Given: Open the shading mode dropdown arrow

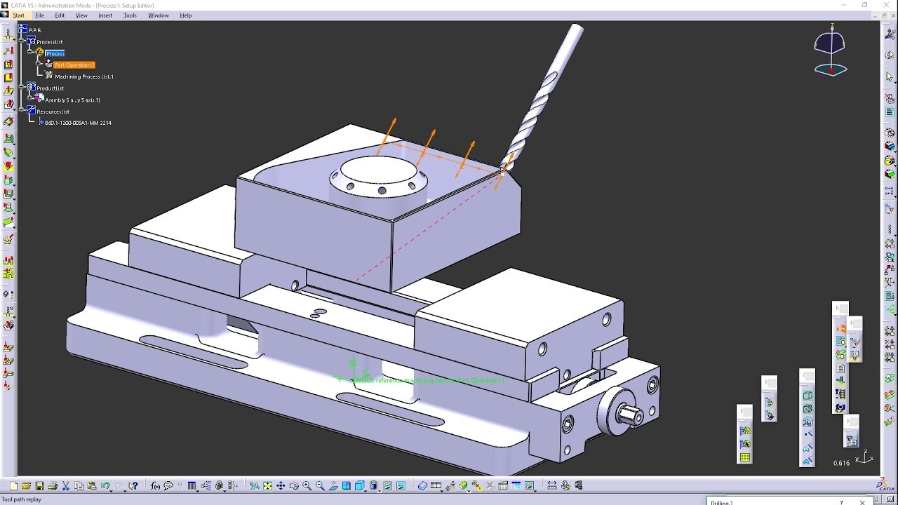Looking at the screenshot, I should click(380, 490).
